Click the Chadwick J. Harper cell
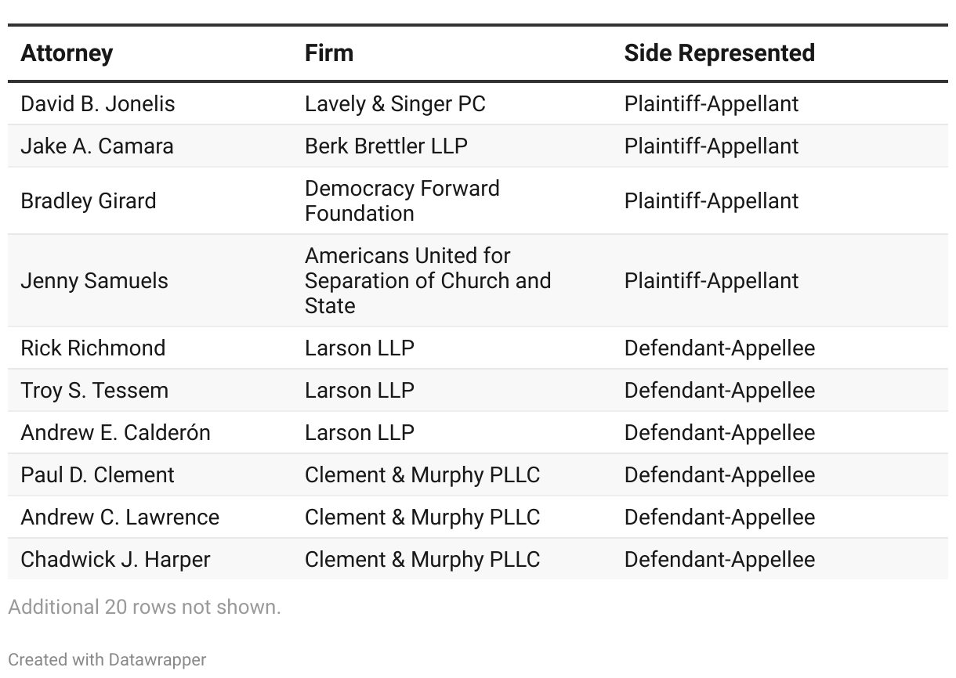The image size is (956, 678). click(115, 560)
